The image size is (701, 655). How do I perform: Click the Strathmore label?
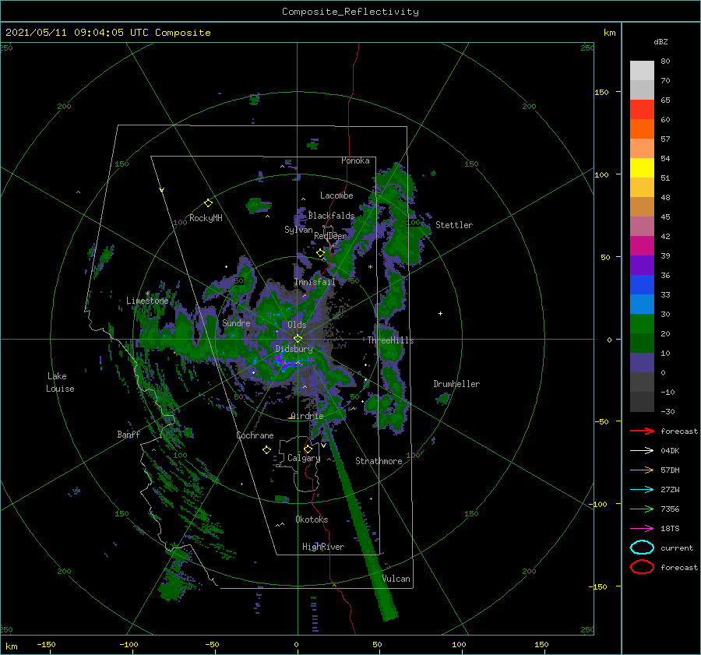379,461
